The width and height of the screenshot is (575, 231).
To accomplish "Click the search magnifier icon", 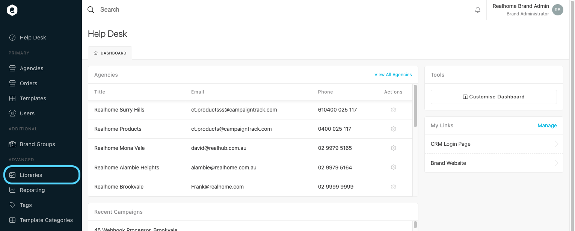I will tap(91, 10).
